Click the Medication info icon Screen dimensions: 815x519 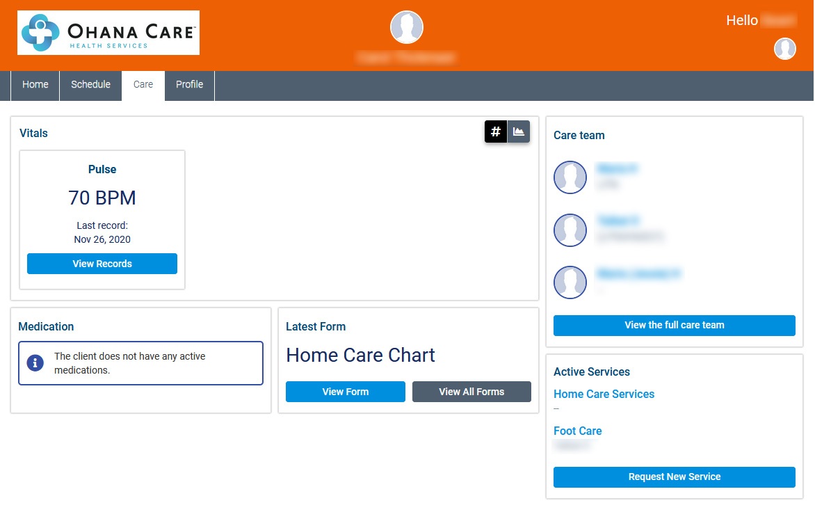[35, 362]
